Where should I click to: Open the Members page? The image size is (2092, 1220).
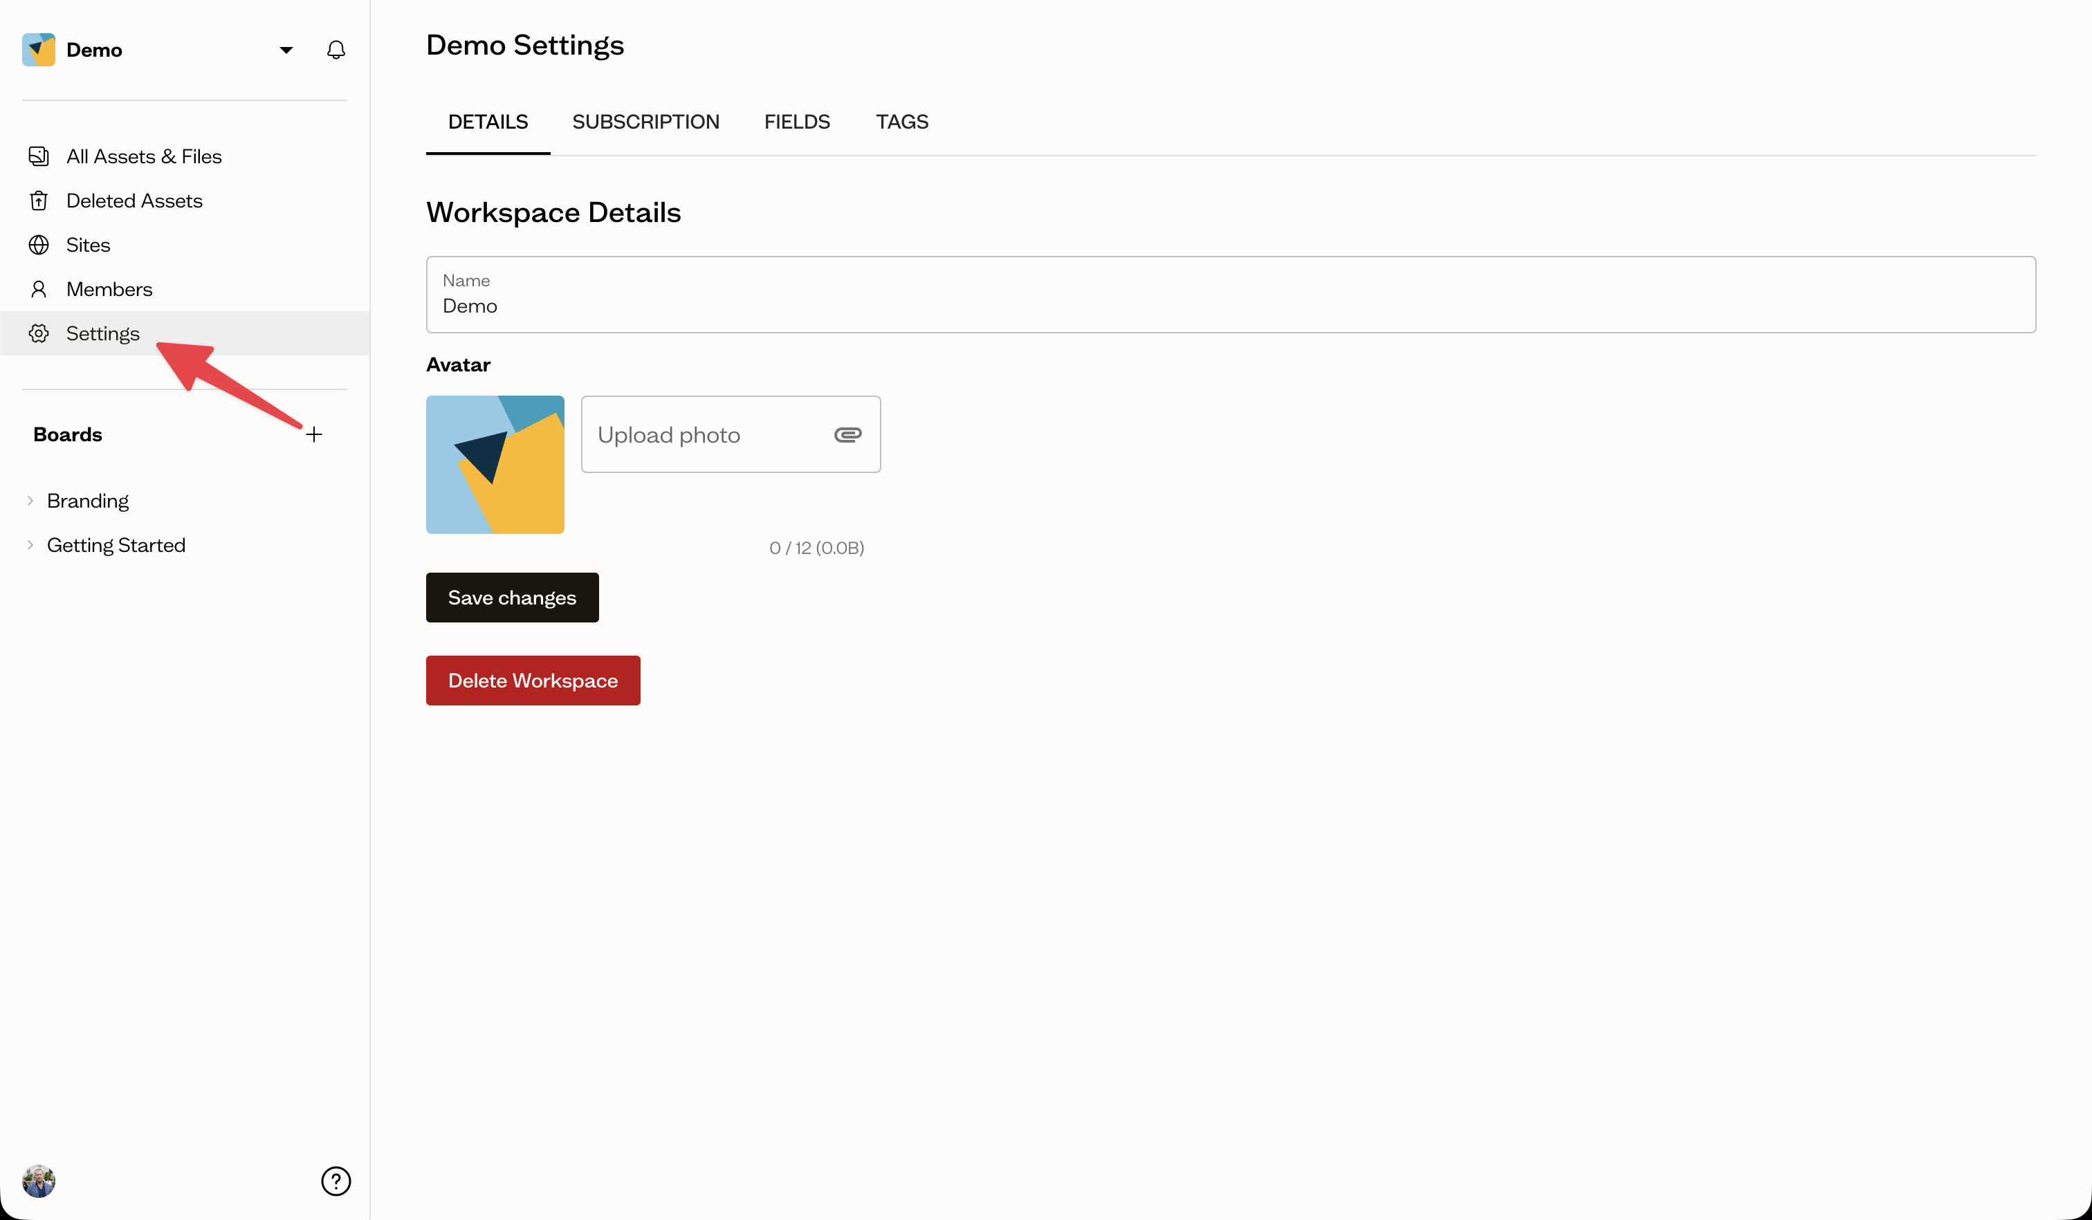click(x=109, y=289)
